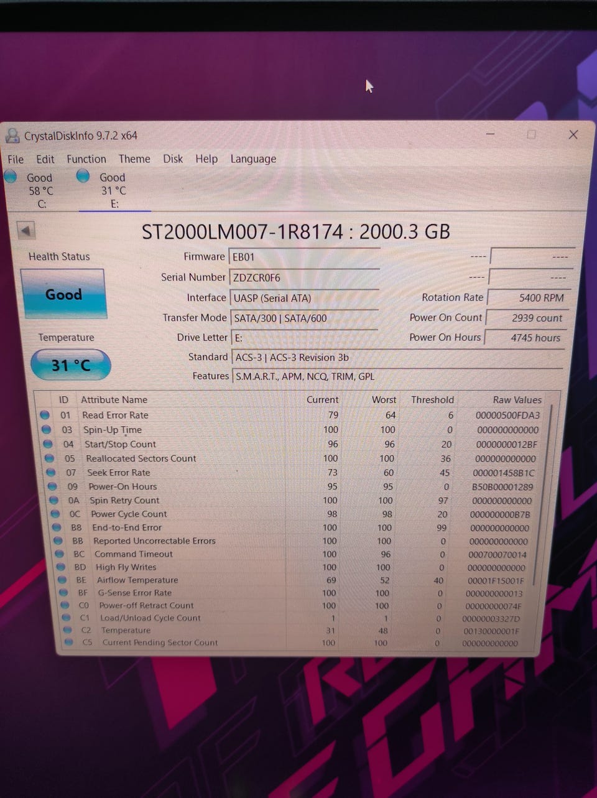The height and width of the screenshot is (798, 597).
Task: Click status icon for Seek Error Rate
Action: 51,473
